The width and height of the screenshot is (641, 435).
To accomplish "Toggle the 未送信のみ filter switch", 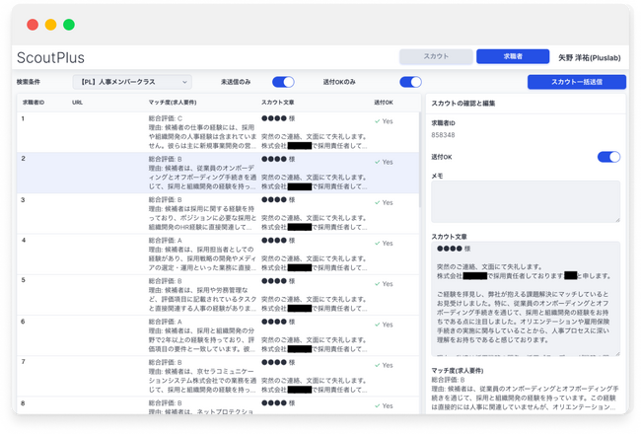I will [x=283, y=82].
